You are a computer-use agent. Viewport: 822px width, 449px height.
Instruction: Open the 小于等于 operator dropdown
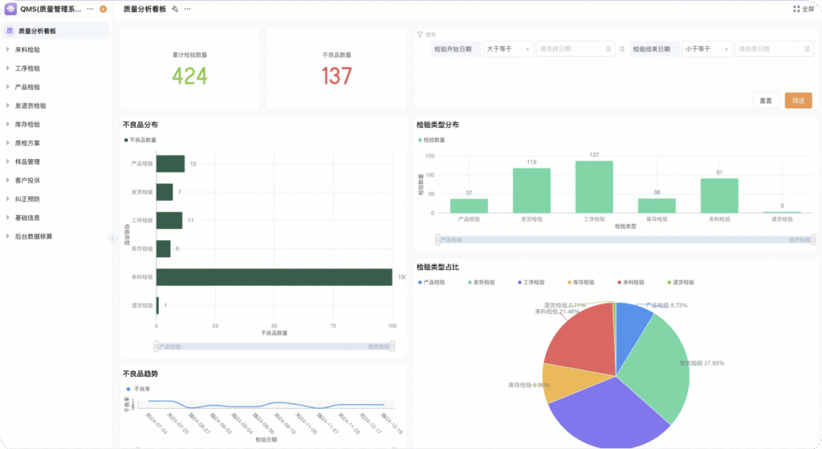coord(707,49)
